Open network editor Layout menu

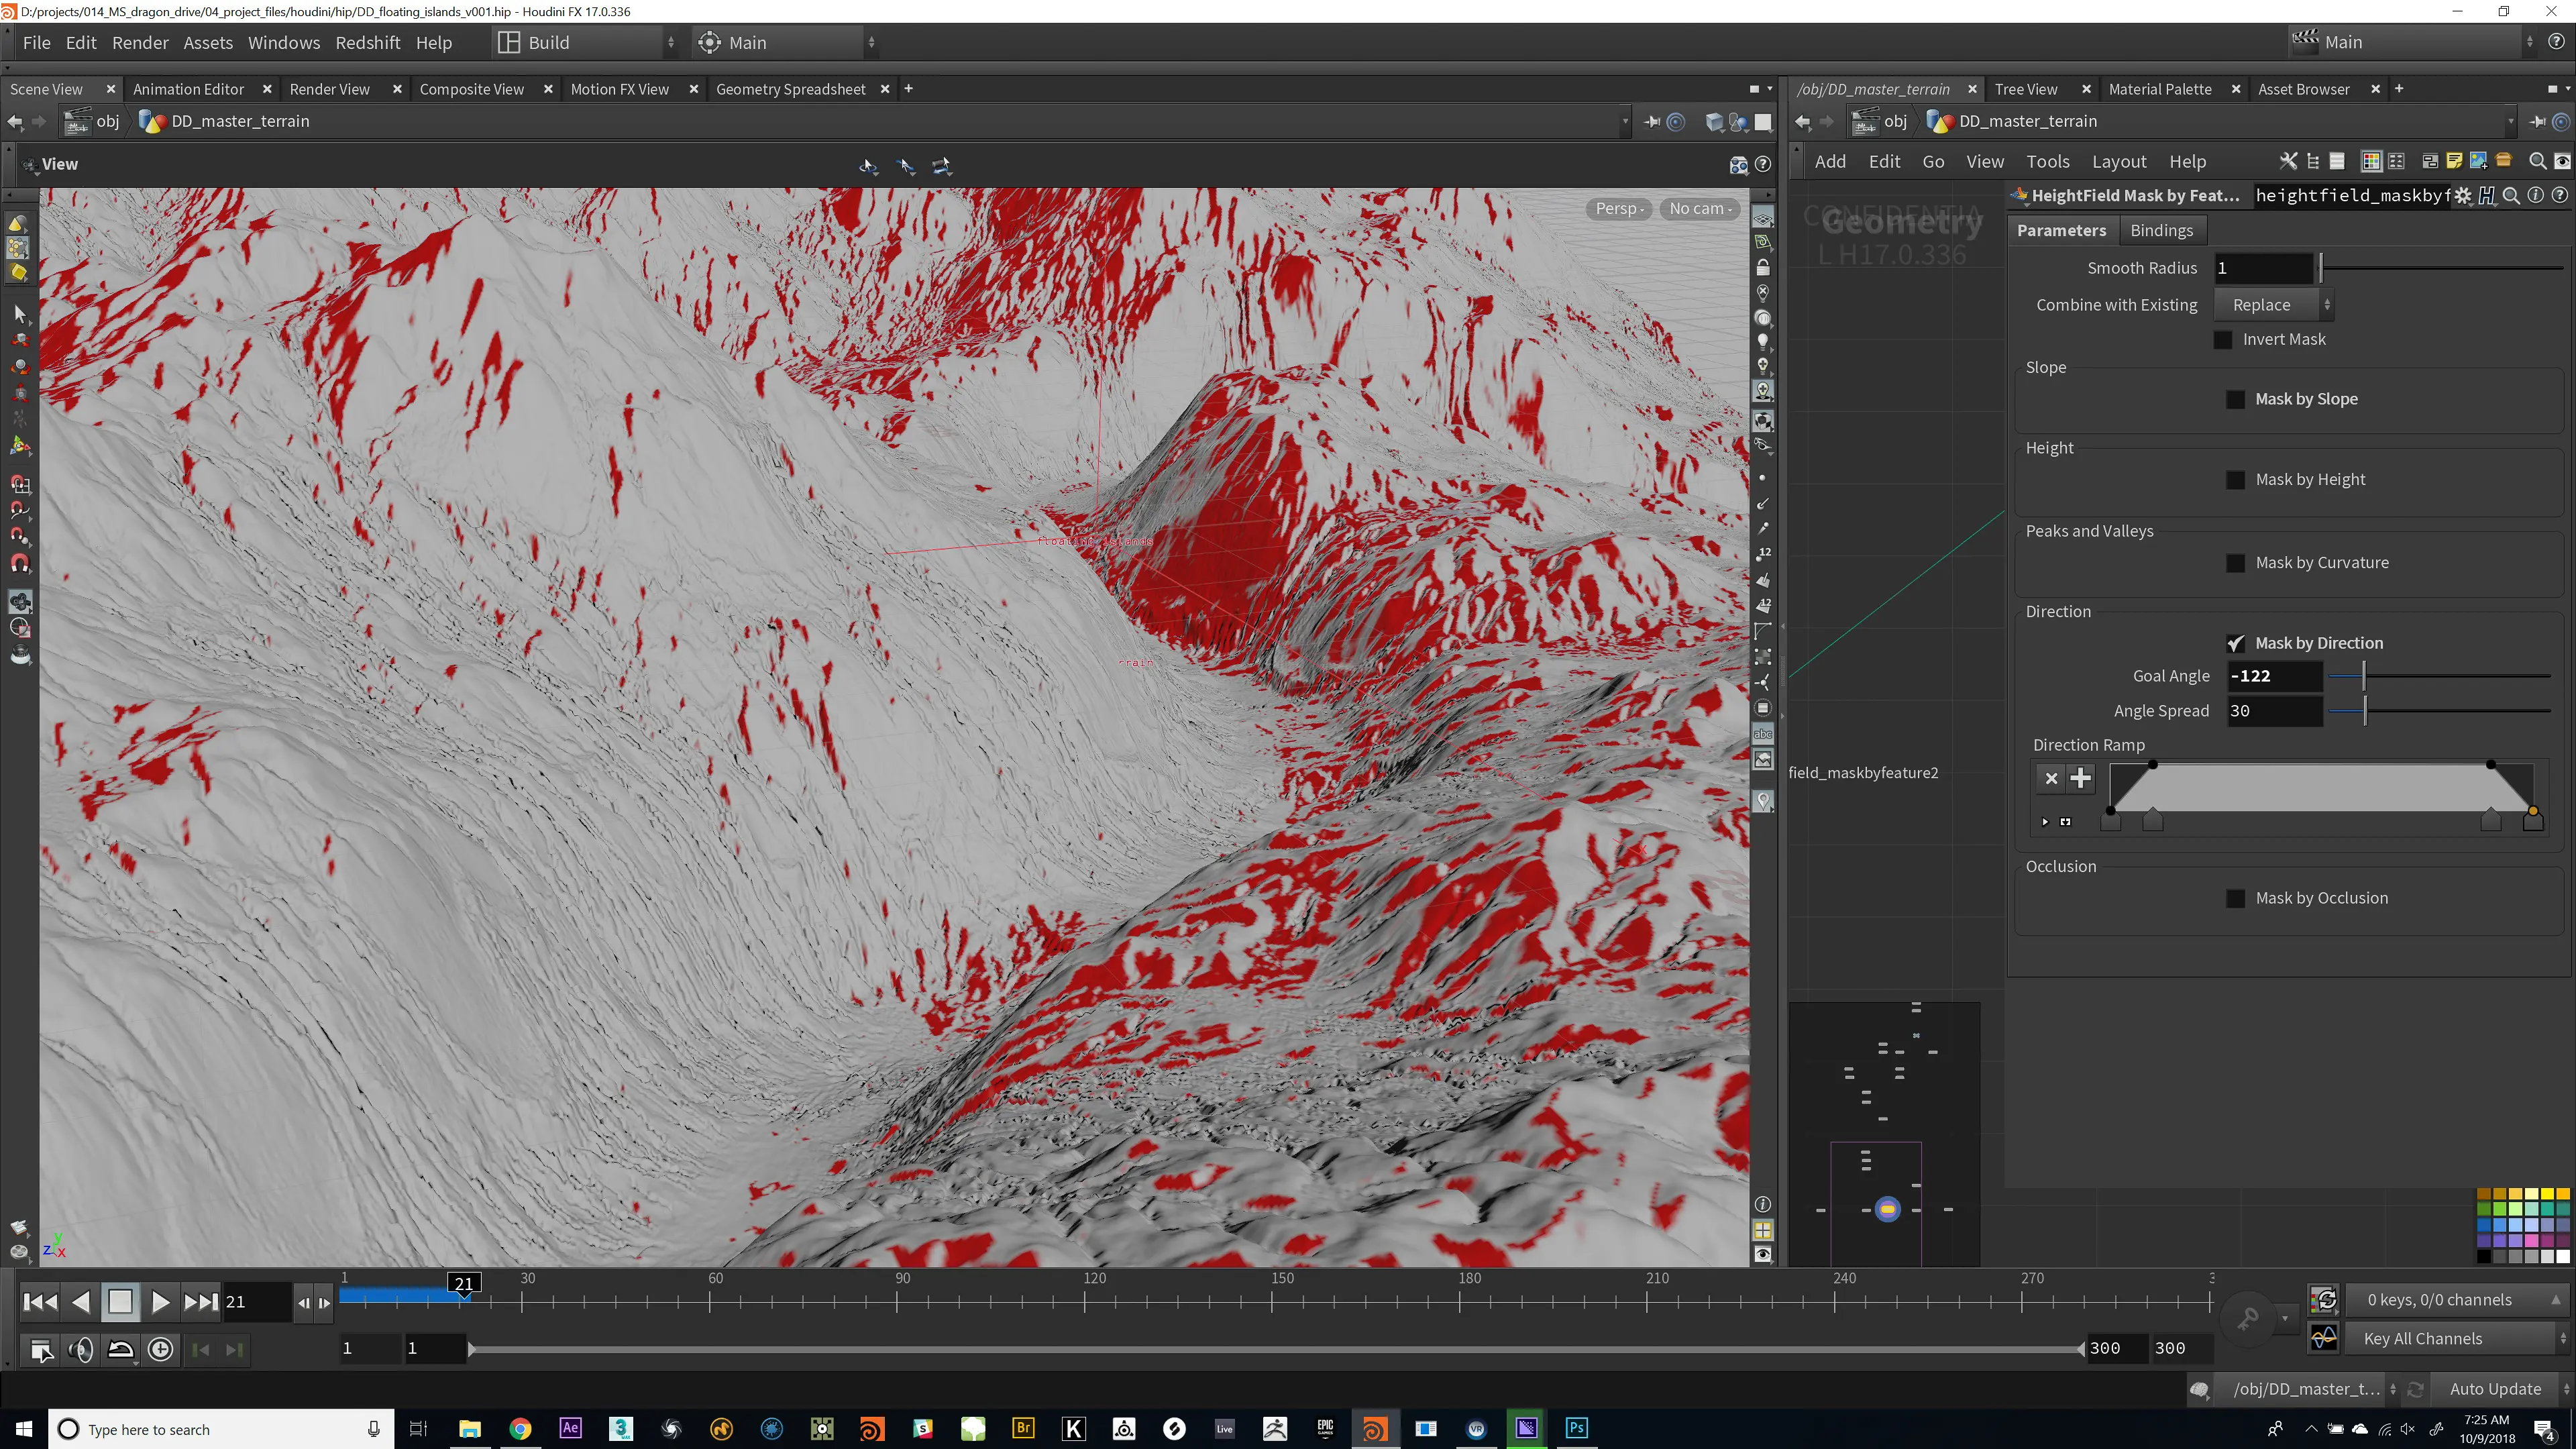(x=2119, y=161)
